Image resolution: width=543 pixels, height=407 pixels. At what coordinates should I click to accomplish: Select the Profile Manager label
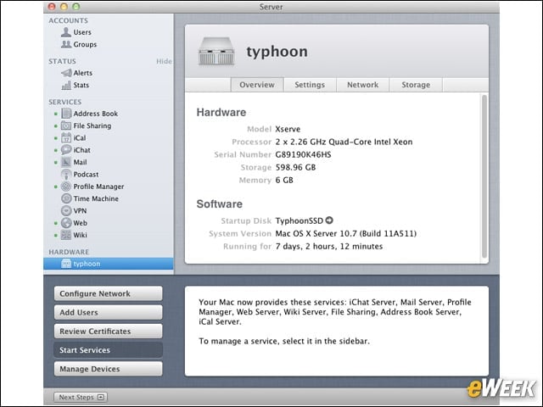[98, 187]
